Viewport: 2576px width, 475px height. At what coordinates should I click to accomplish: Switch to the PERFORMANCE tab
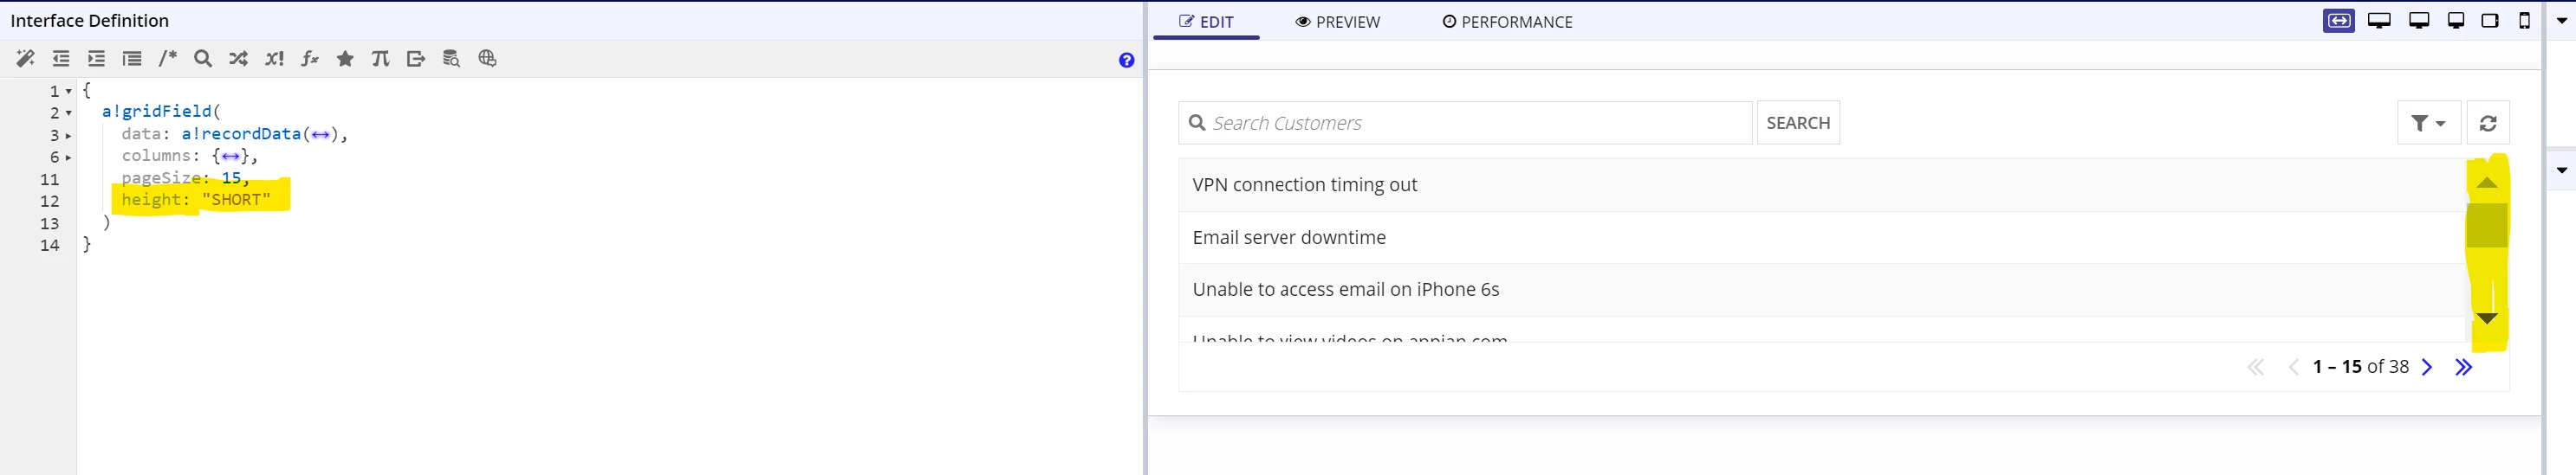1507,22
